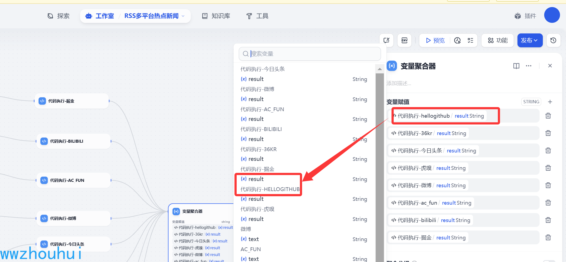
Task: Open the 工具 tools tab
Action: click(257, 16)
